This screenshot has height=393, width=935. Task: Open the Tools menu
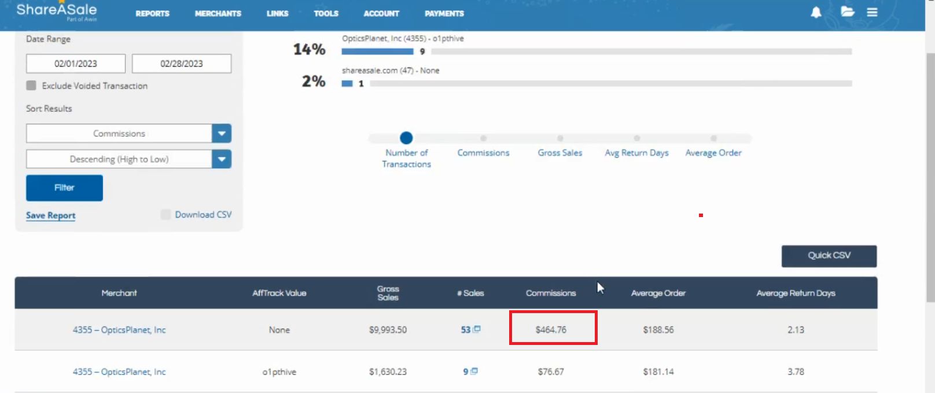click(326, 13)
